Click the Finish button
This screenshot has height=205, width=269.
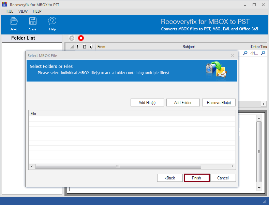tap(196, 178)
